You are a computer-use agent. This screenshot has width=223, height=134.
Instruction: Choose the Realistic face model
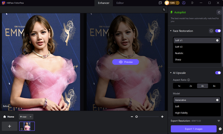[179, 53]
